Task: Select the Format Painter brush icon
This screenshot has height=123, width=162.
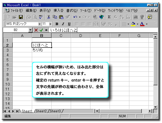Action: (67, 17)
